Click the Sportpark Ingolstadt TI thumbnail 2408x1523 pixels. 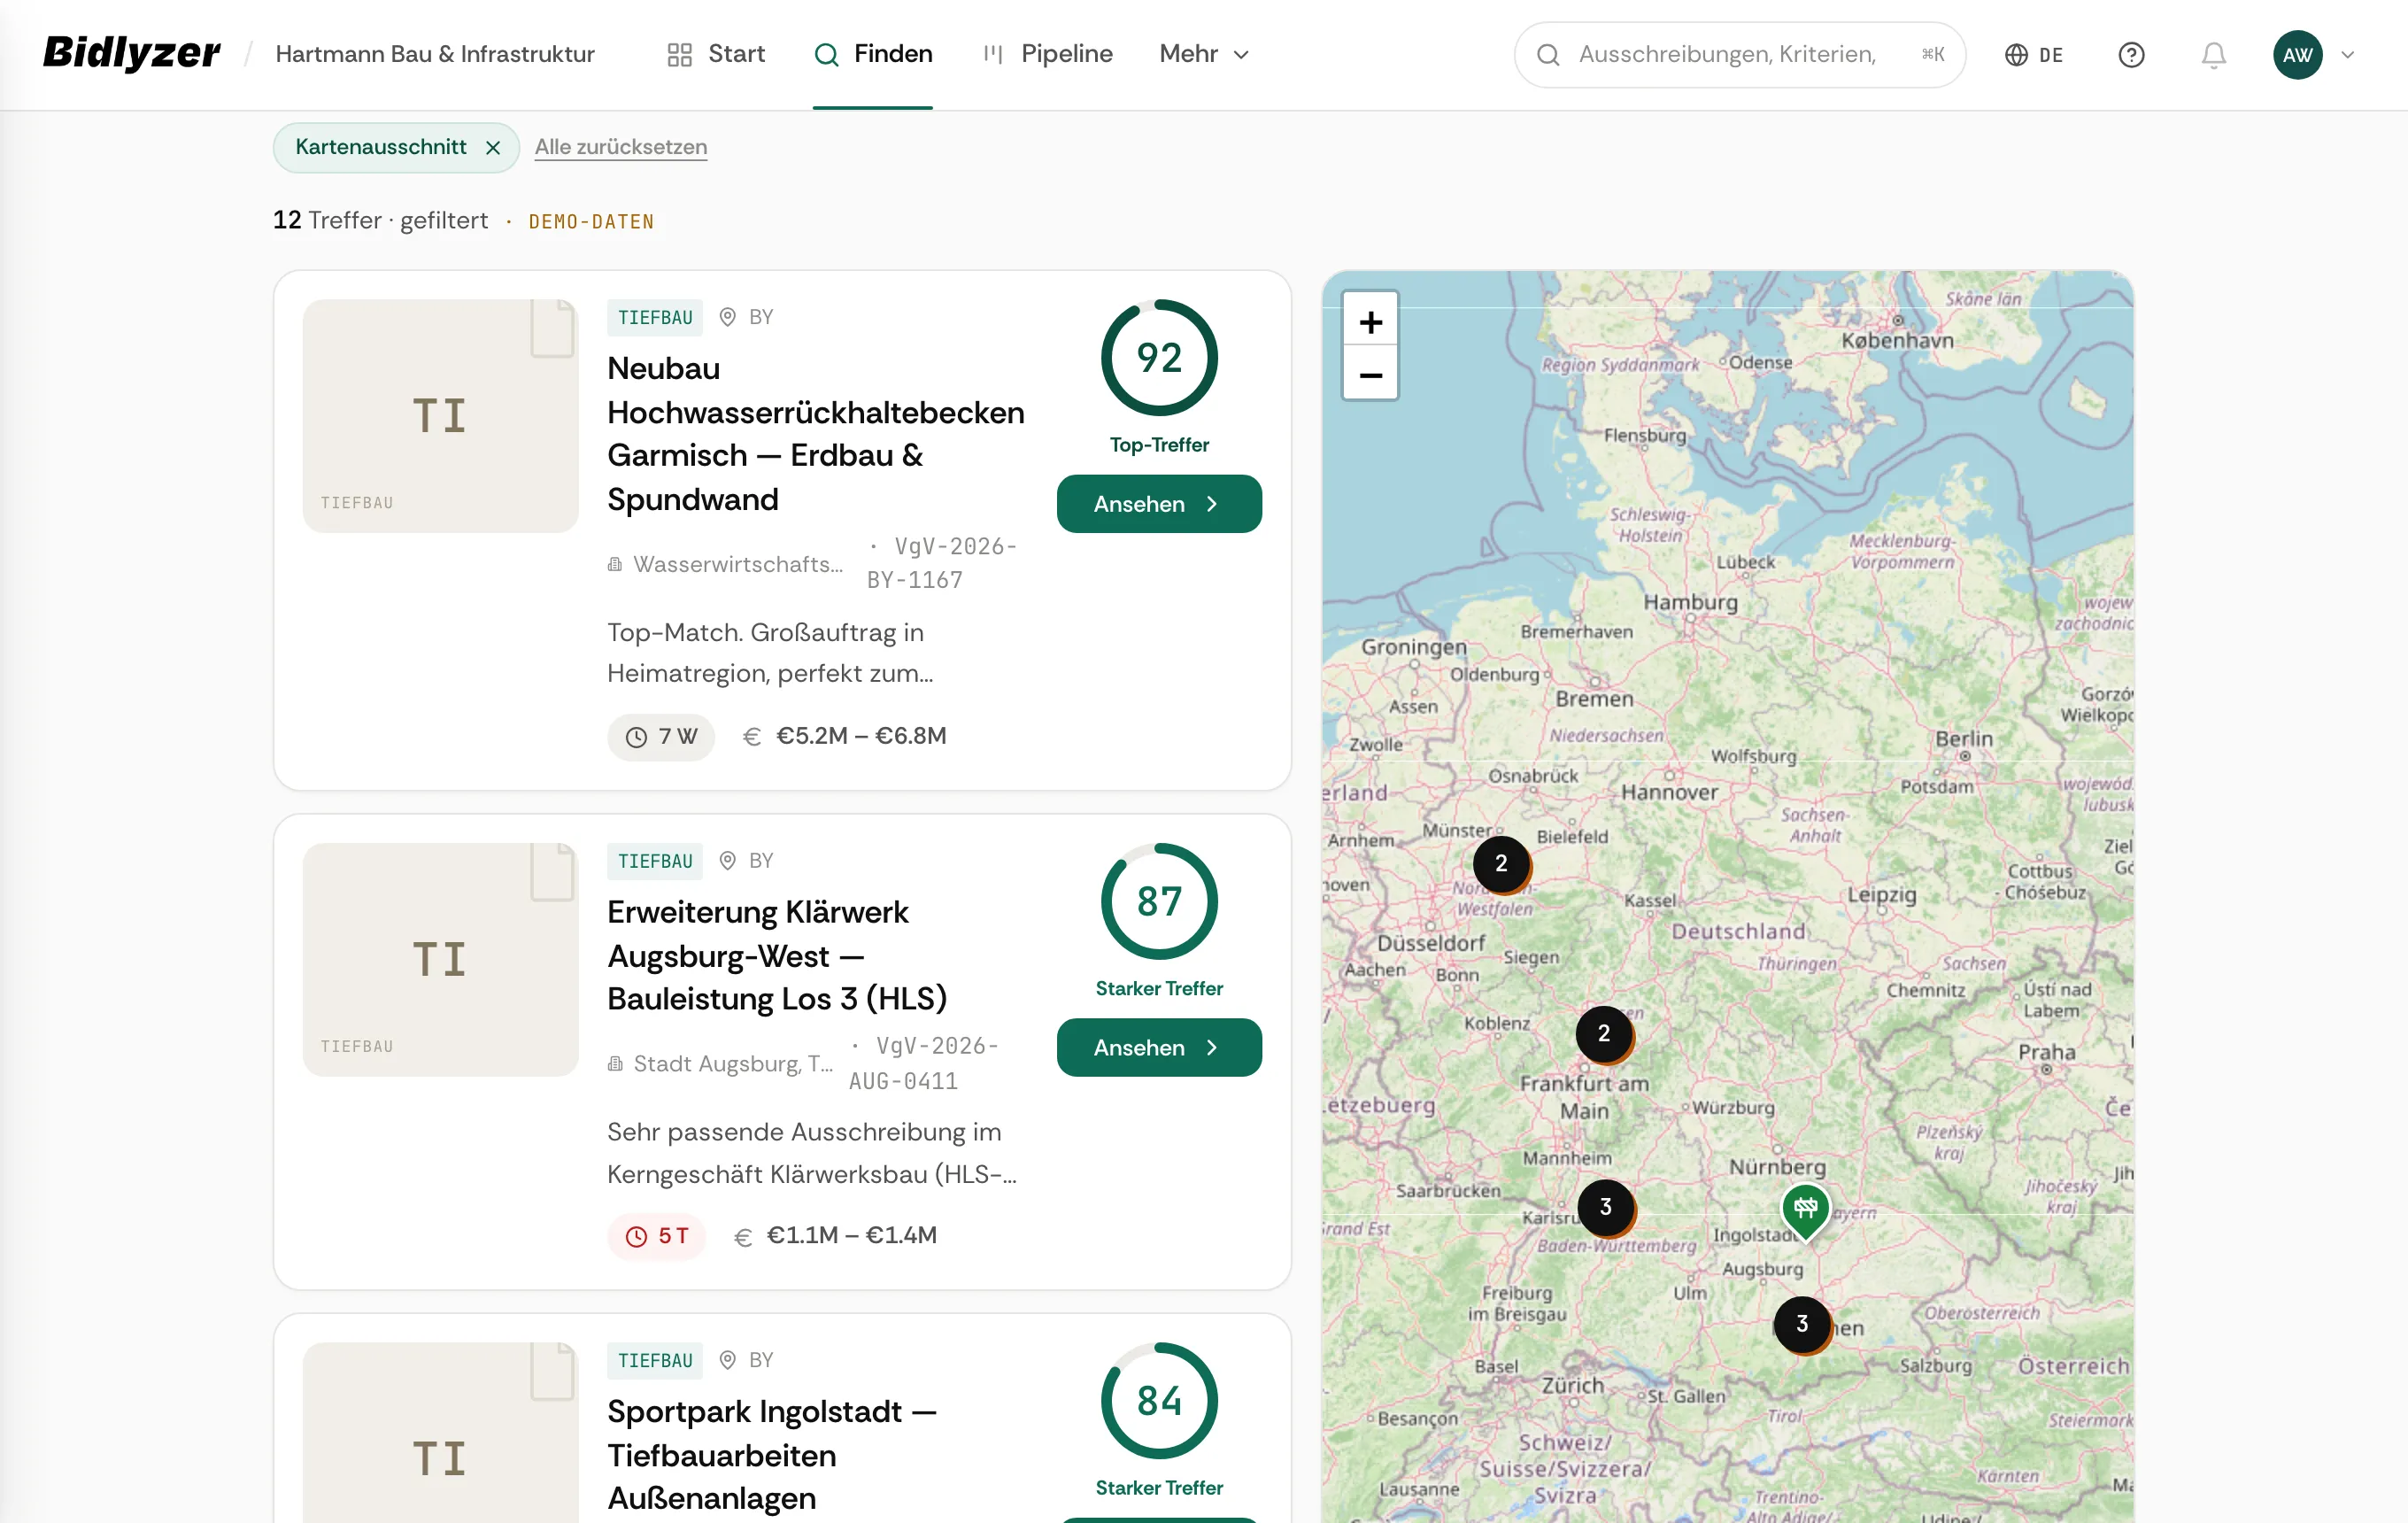pyautogui.click(x=440, y=1433)
